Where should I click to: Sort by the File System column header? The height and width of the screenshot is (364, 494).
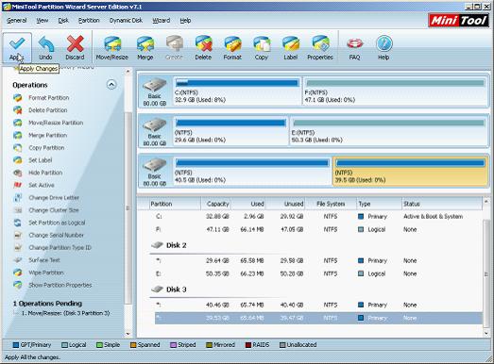(x=331, y=204)
